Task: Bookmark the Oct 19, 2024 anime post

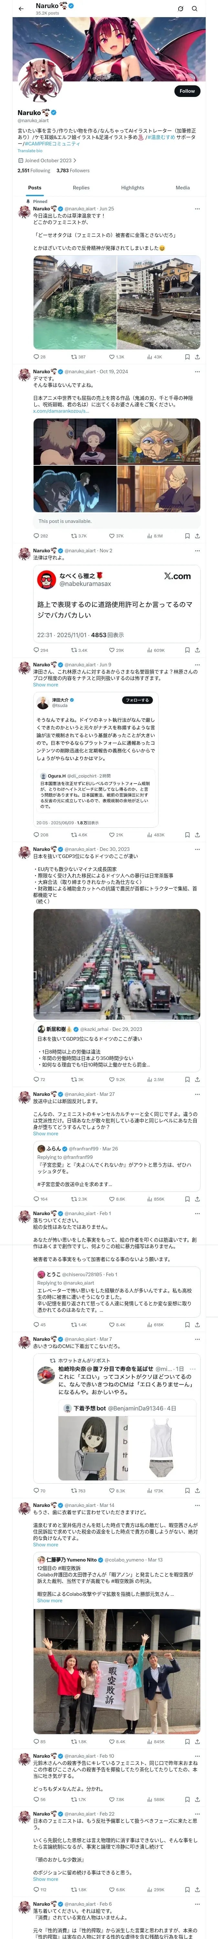Action: pos(187,536)
